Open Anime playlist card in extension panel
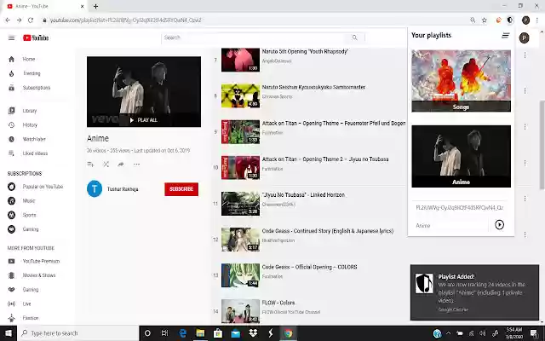The width and height of the screenshot is (545, 341). coord(462,156)
